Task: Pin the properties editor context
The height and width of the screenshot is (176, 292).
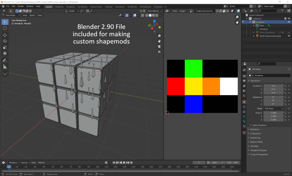Action: pyautogui.click(x=289, y=69)
